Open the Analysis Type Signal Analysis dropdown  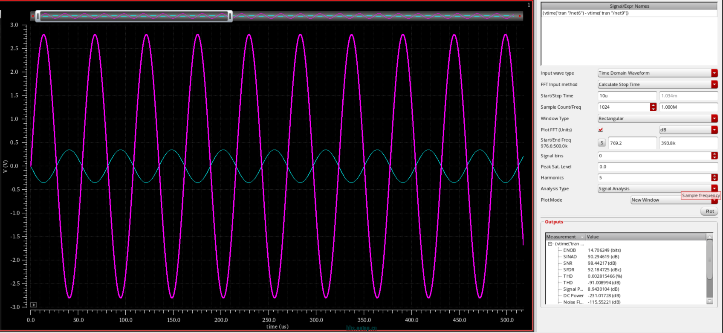click(x=657, y=188)
